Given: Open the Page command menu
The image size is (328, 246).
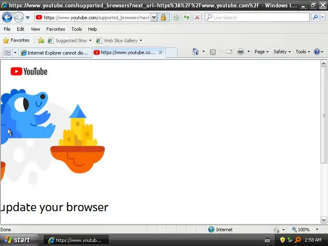Looking at the screenshot, I should click(262, 52).
